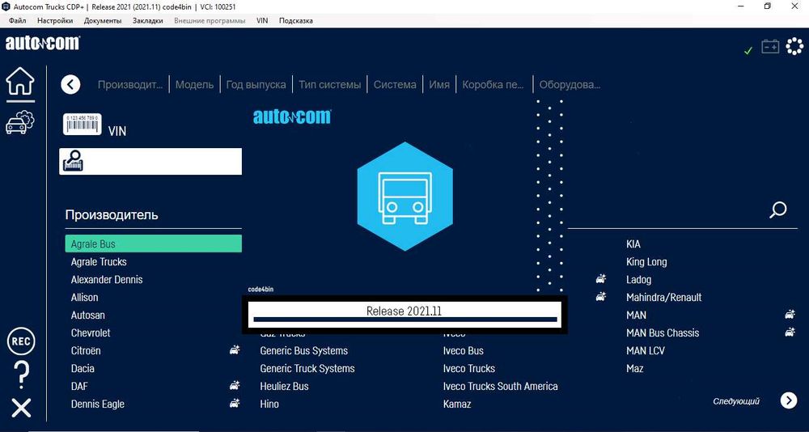Select the Модель breadcrumb step
This screenshot has height=432, width=809.
194,85
